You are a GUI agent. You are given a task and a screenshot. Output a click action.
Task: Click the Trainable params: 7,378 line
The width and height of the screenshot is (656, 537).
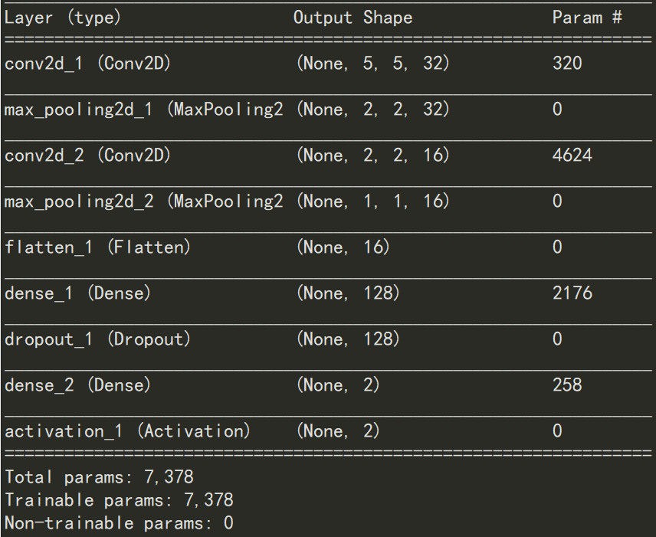pos(119,500)
